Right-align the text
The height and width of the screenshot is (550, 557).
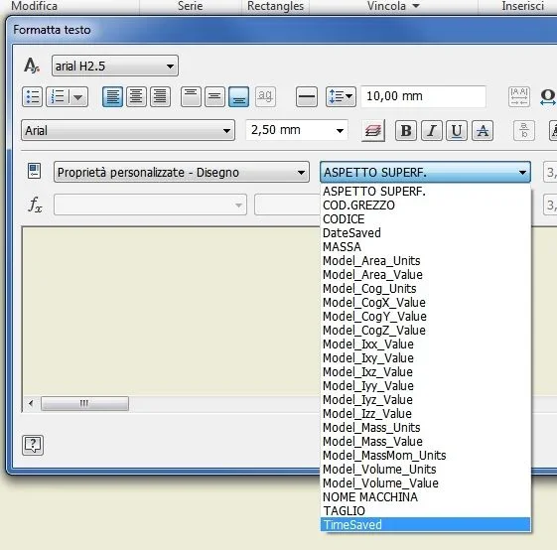tap(160, 96)
